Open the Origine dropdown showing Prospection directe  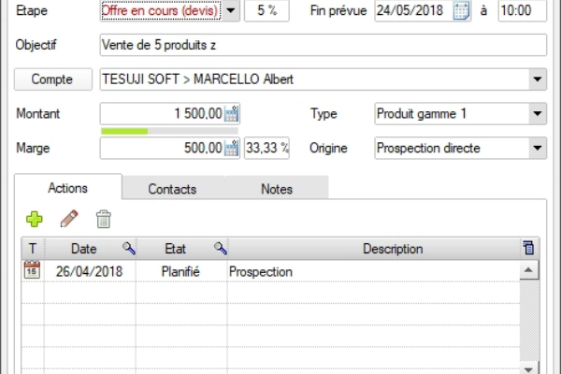pos(537,148)
